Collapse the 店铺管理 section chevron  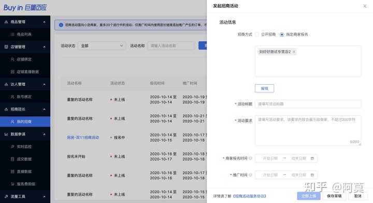coord(44,47)
